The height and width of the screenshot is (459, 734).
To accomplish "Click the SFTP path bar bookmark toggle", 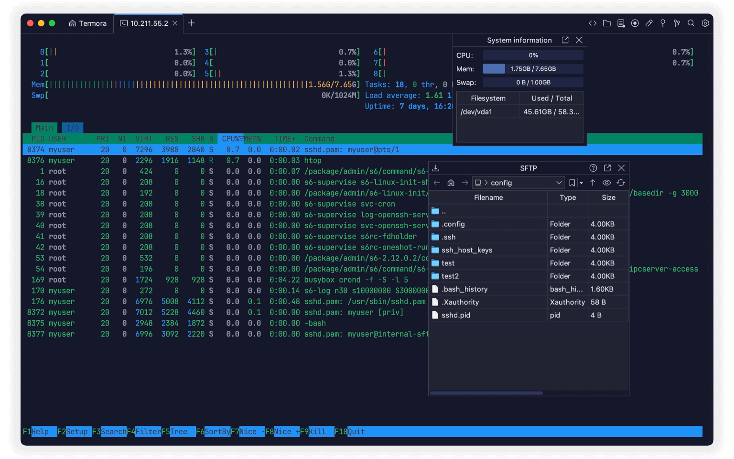I will pyautogui.click(x=572, y=183).
